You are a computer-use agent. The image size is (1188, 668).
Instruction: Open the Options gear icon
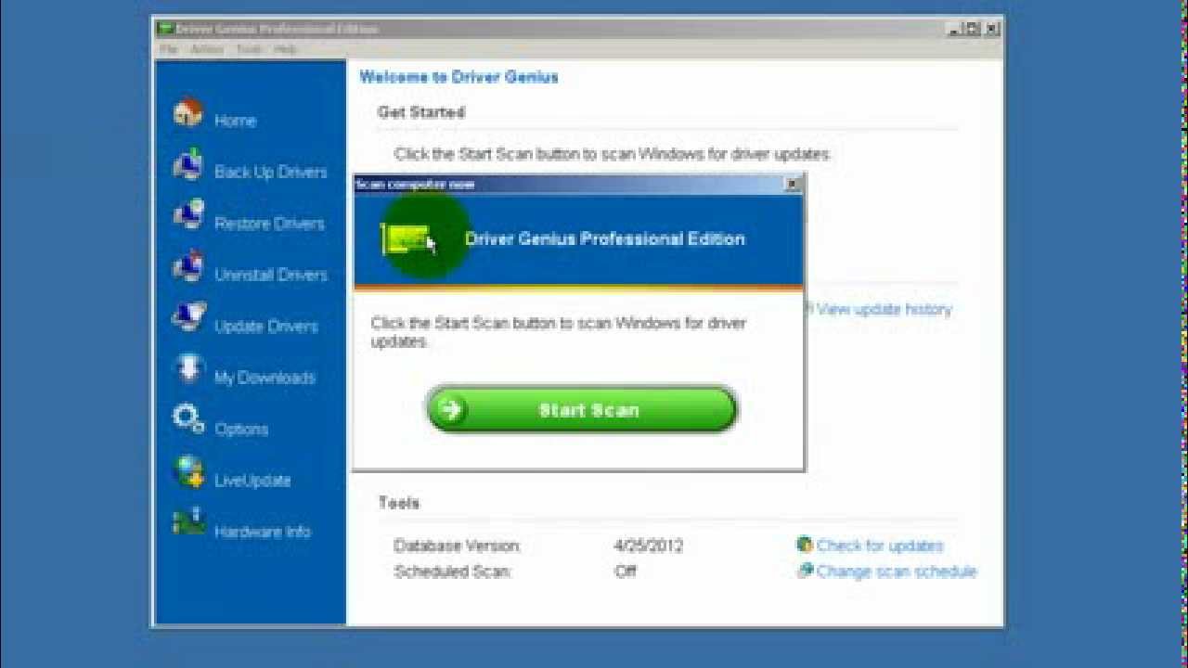click(188, 419)
